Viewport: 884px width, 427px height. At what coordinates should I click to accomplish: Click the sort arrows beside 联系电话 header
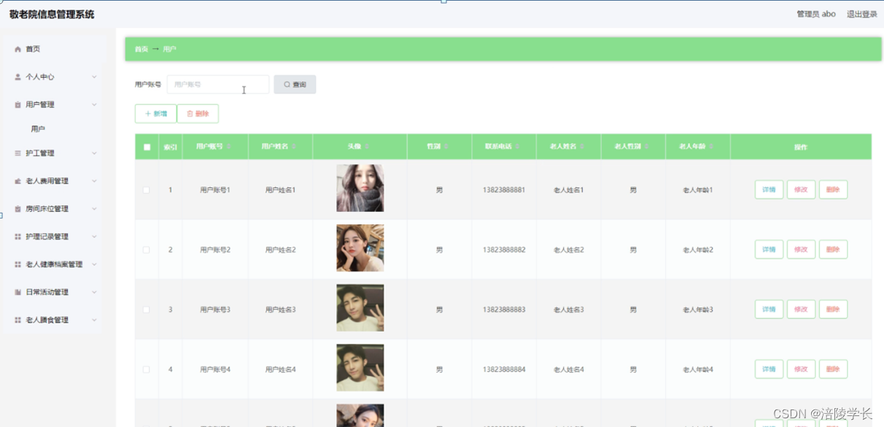tap(518, 146)
